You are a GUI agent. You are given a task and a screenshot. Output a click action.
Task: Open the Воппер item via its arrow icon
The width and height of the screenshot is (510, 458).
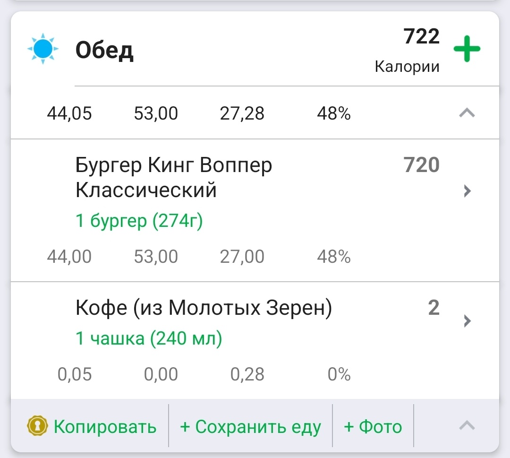(x=467, y=191)
